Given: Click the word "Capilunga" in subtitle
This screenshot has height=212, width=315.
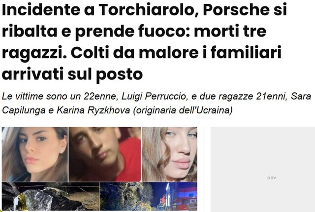Looking at the screenshot, I should [x=24, y=110].
